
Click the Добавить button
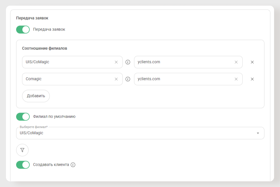point(36,96)
